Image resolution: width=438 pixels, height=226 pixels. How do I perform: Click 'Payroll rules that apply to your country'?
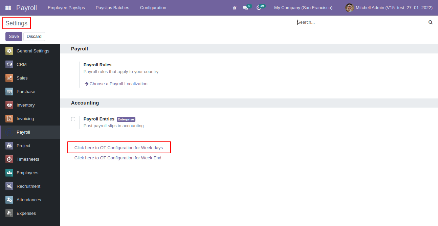(121, 72)
